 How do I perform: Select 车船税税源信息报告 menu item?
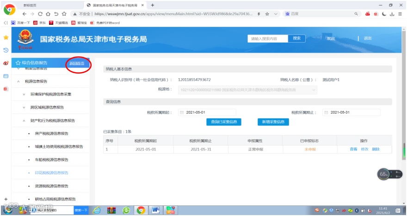coord(51,160)
